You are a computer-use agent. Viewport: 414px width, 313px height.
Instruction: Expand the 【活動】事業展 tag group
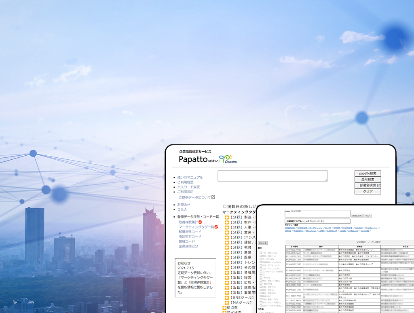pyautogui.click(x=226, y=293)
